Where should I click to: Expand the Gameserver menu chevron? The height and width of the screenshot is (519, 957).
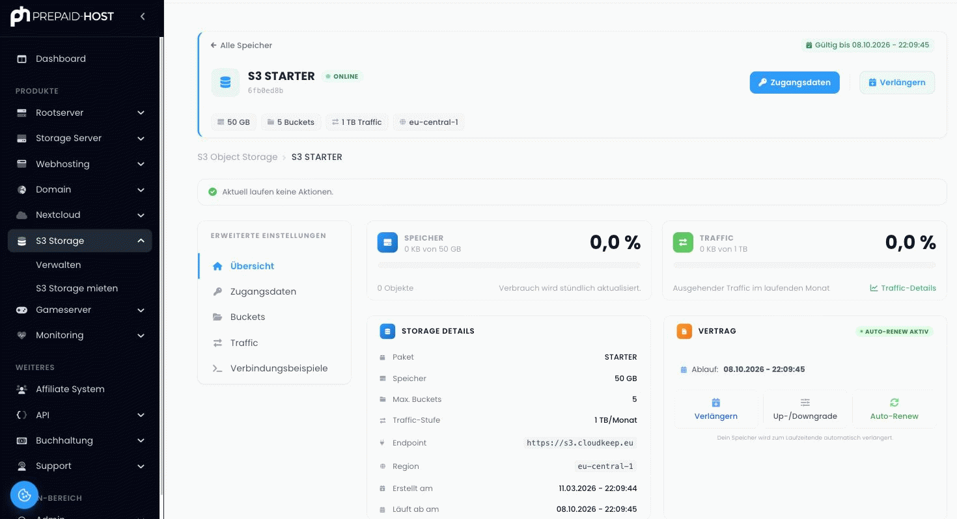coord(141,310)
